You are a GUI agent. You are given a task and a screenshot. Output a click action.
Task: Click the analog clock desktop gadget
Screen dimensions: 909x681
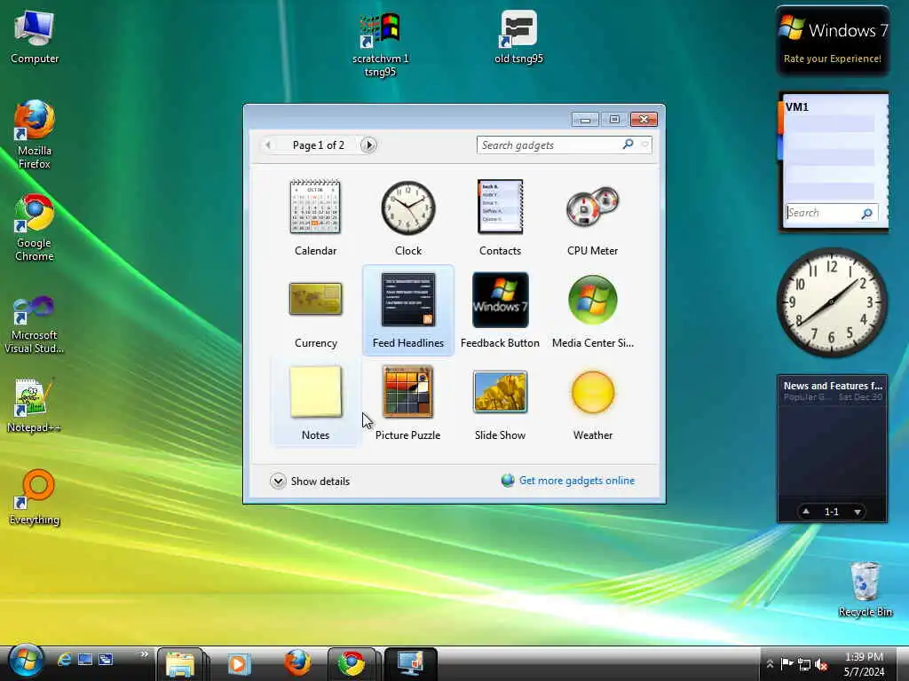(831, 301)
